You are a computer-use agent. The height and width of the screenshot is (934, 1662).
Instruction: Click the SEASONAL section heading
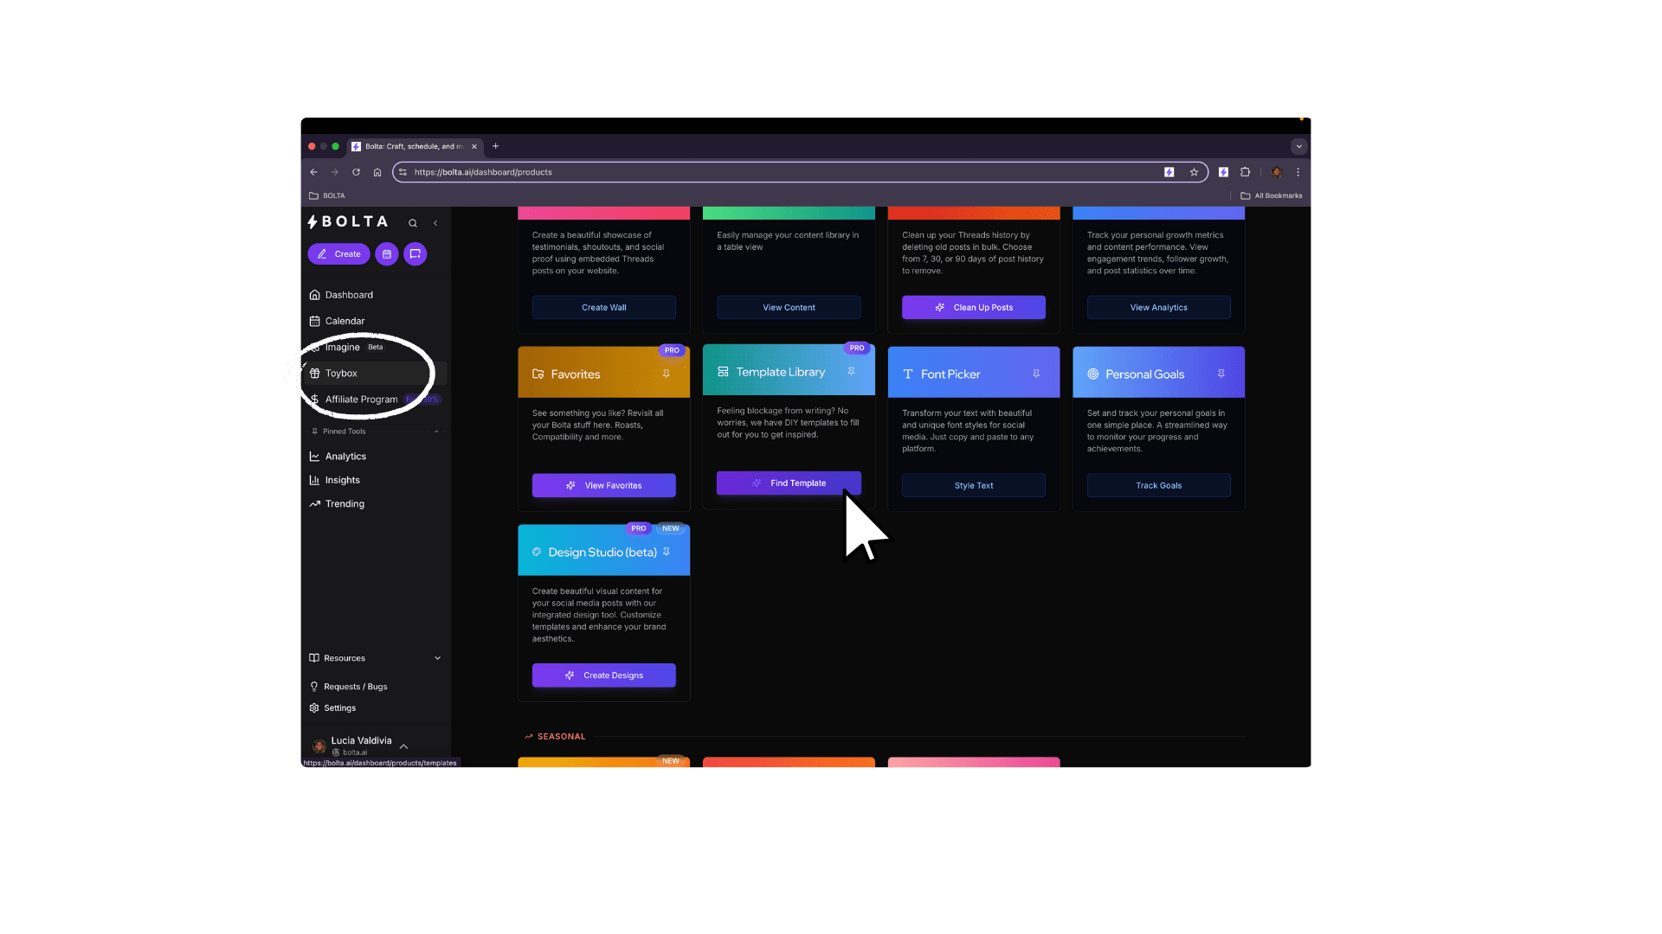(x=561, y=737)
